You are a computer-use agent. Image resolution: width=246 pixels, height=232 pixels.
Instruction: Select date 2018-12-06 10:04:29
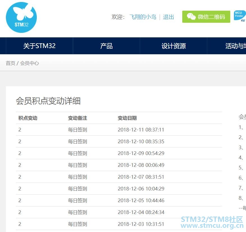click(141, 188)
